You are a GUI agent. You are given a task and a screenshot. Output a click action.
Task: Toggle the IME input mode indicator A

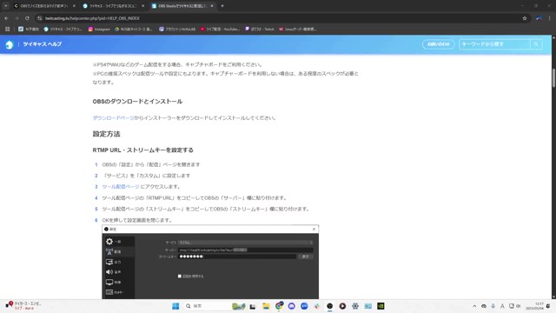pyautogui.click(x=502, y=306)
